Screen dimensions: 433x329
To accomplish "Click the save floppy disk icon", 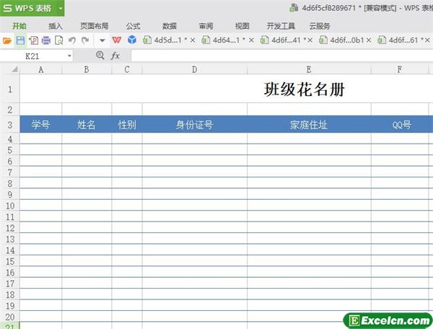I will [x=20, y=40].
